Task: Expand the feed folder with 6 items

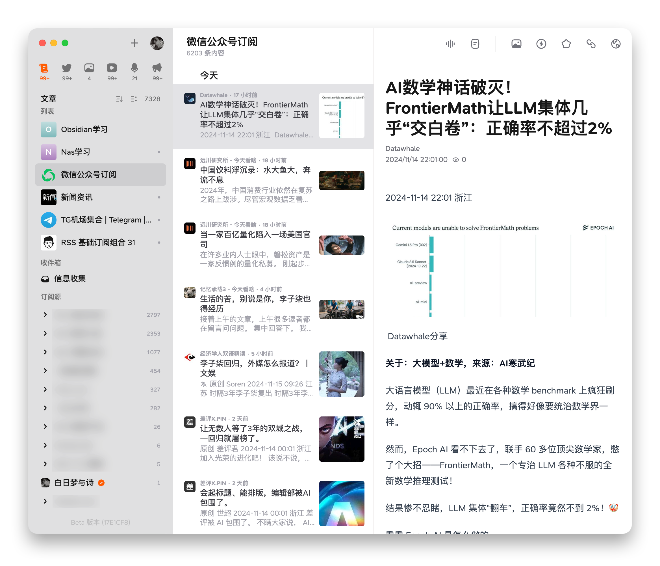Action: pos(45,445)
